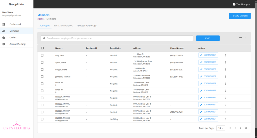Select the checkbox for Johnson, Thomas
This screenshot has height=138, width=257.
coord(42,77)
